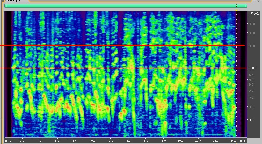Click the left hms time format label

[x=8, y=140]
